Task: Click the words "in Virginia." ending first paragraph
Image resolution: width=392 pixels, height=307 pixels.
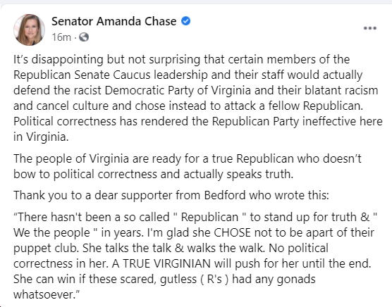Action: (x=41, y=137)
